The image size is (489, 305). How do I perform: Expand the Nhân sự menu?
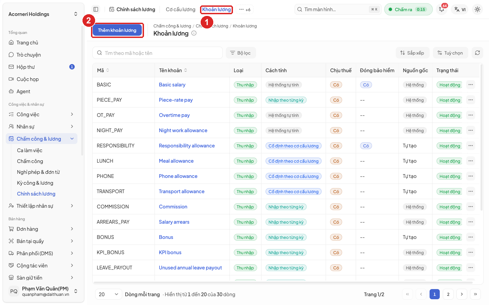coord(41,127)
